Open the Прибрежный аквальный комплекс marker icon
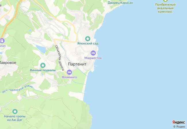187x129 pixels. click(x=165, y=1)
